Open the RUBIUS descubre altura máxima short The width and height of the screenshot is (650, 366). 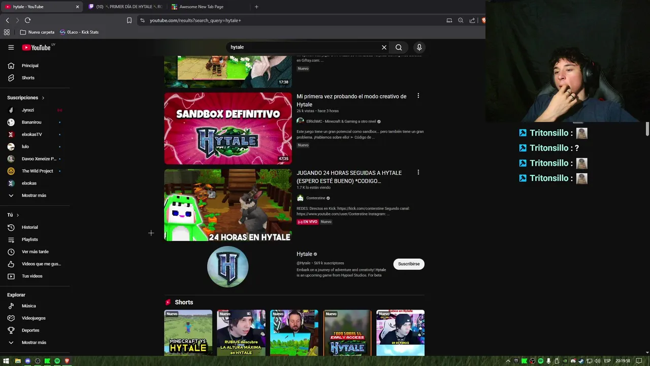click(241, 333)
